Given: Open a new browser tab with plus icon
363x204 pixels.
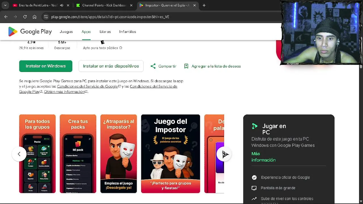Looking at the screenshot, I should click(204, 5).
